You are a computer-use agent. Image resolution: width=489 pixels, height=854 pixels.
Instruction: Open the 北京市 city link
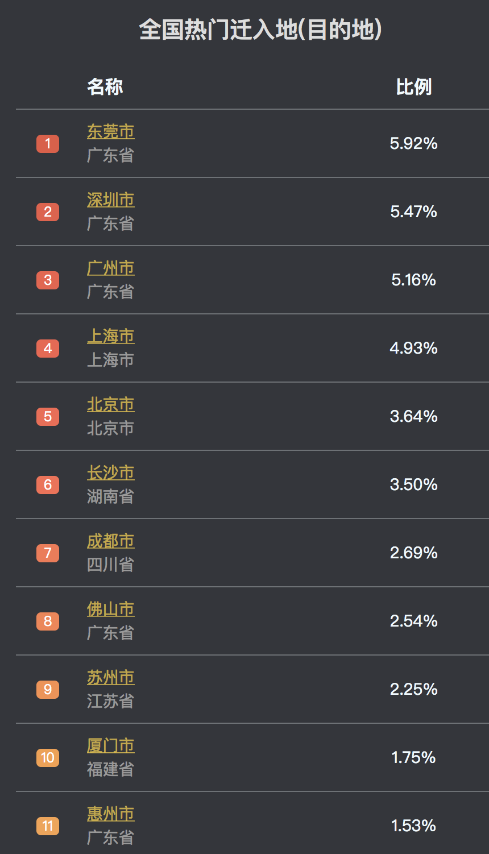click(x=110, y=404)
